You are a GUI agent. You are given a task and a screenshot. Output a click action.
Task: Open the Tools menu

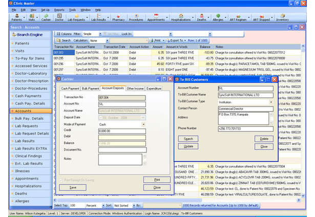(72, 10)
